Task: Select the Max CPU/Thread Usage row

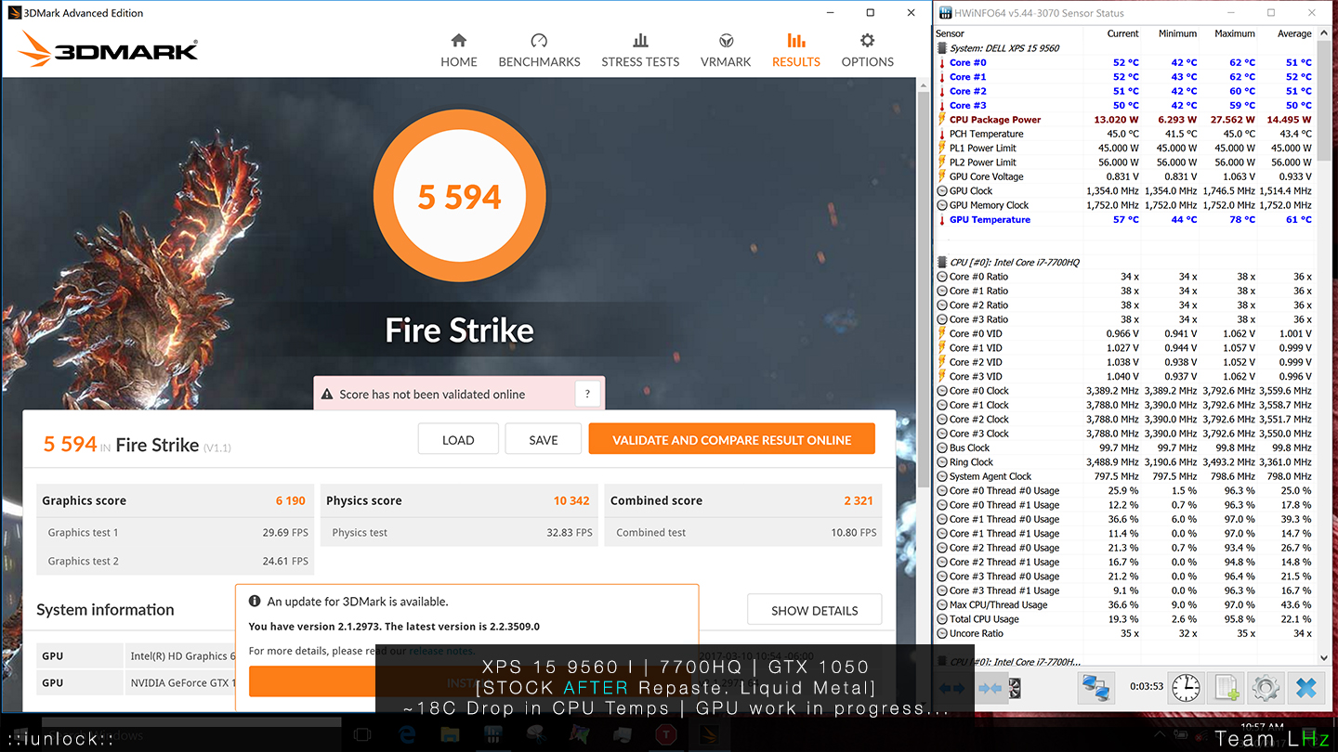Action: 1124,605
